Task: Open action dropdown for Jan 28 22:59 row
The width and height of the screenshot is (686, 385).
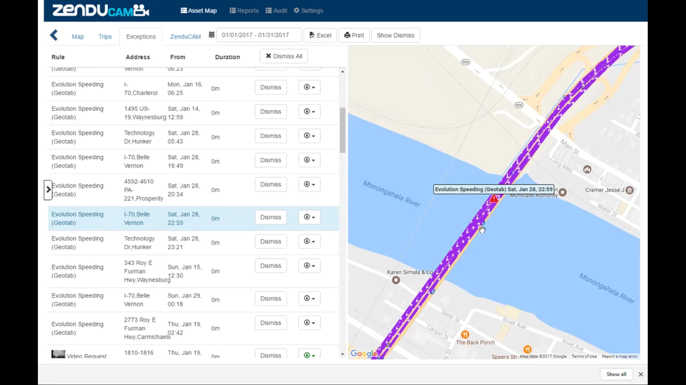Action: click(309, 217)
